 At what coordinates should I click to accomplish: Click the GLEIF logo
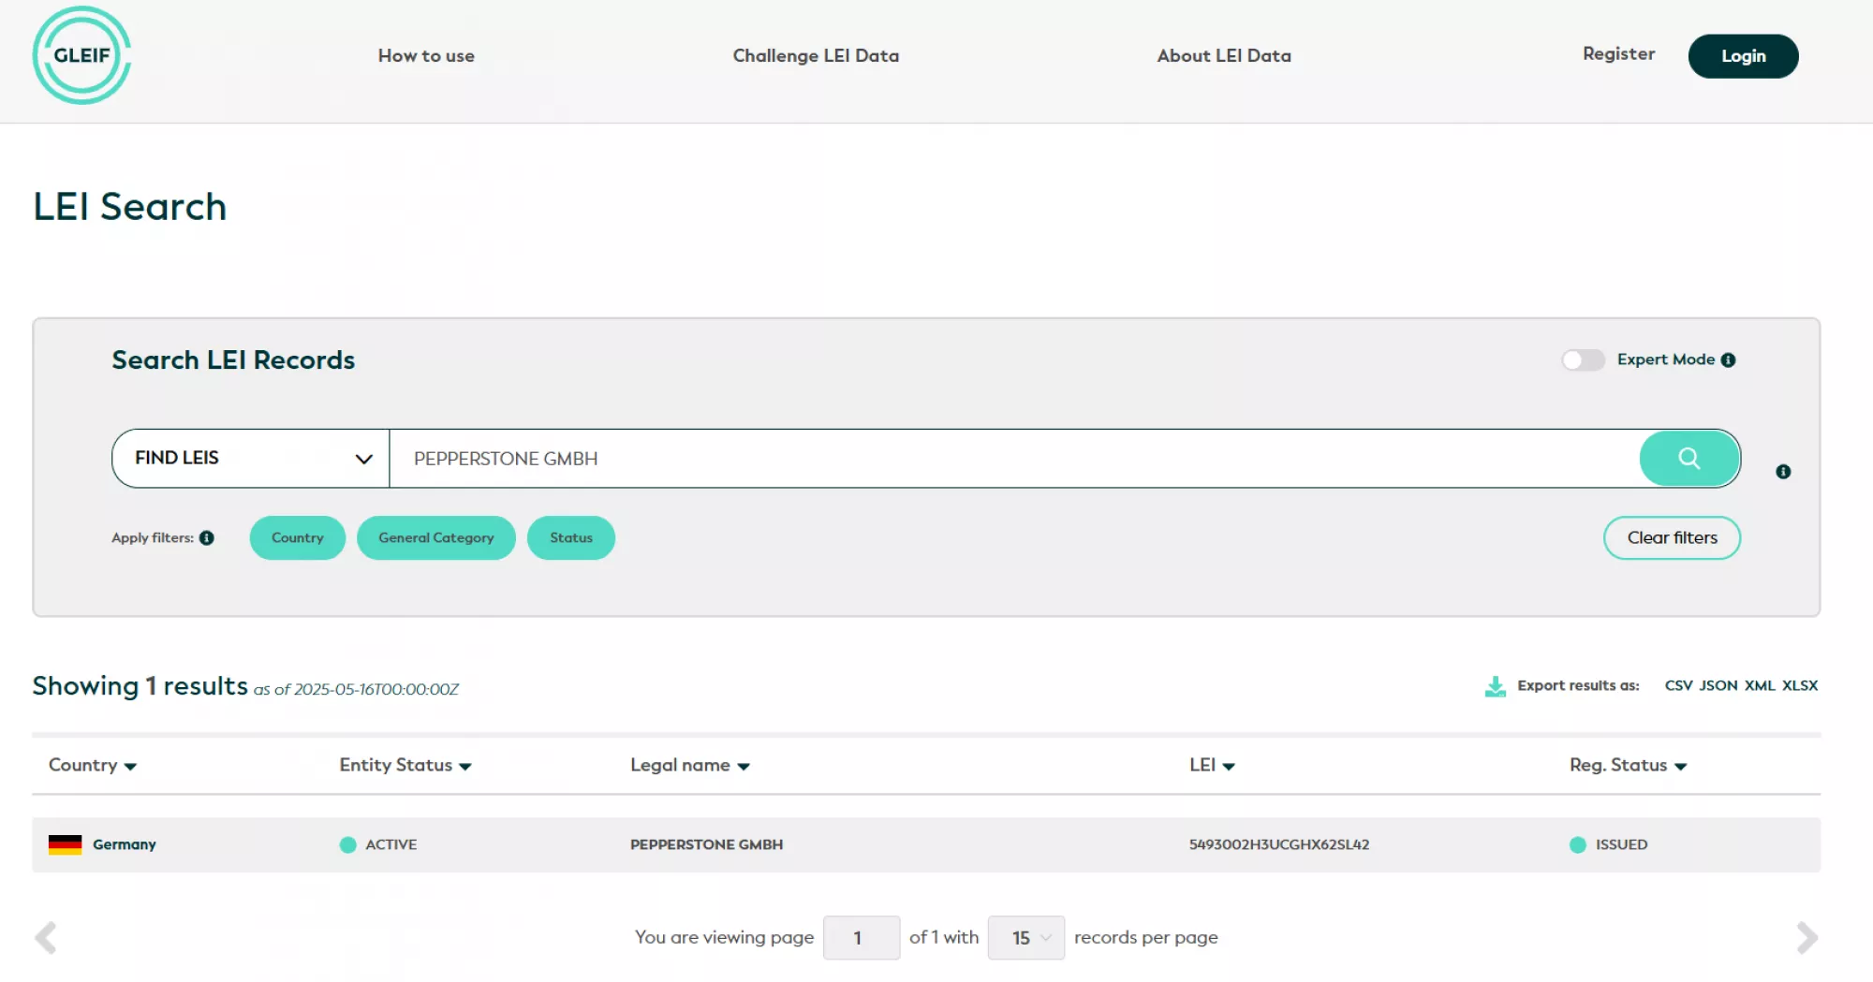81,55
